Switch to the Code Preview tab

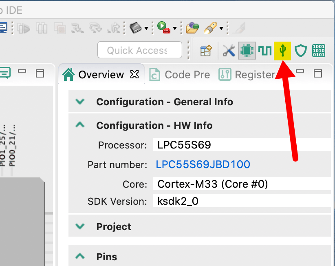click(180, 75)
